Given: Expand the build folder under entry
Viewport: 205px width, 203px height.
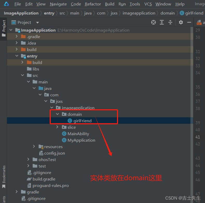Looking at the screenshot, I should pyautogui.click(x=22, y=62).
